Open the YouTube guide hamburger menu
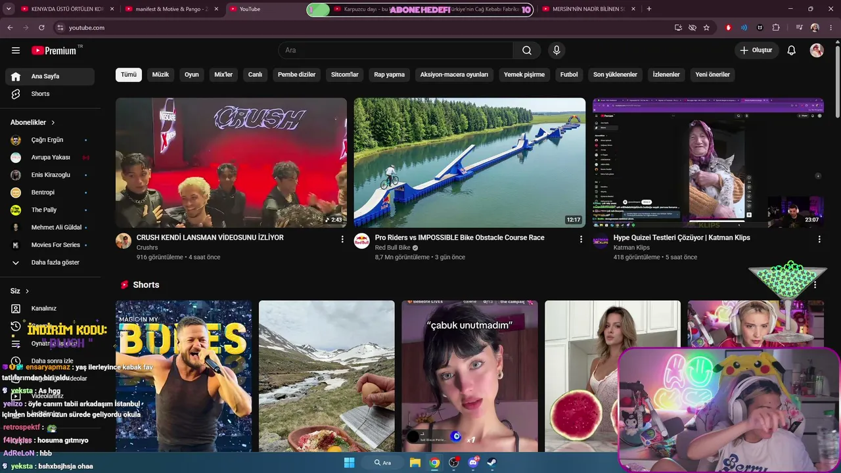This screenshot has width=841, height=473. pyautogui.click(x=16, y=51)
